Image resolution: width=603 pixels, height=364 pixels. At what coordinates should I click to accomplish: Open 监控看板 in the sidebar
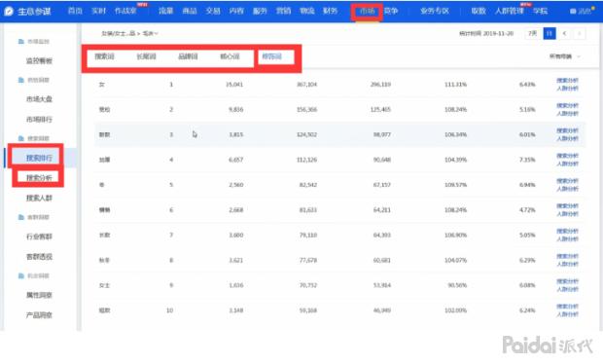(x=39, y=60)
